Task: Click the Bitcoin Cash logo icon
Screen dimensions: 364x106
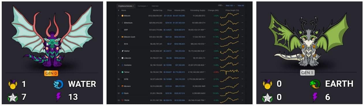Action: (x=122, y=37)
